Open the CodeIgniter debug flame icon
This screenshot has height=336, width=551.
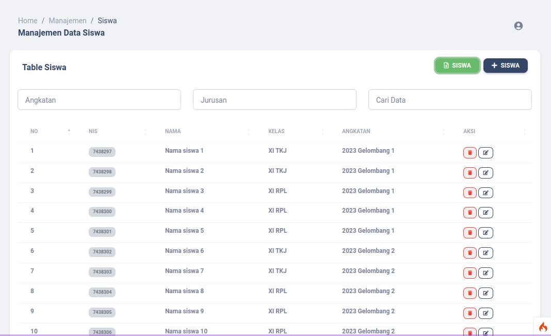(x=543, y=327)
